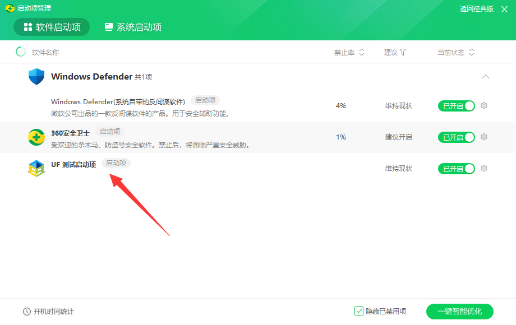
Task: Click the Windows Defender shield icon
Action: (x=36, y=77)
